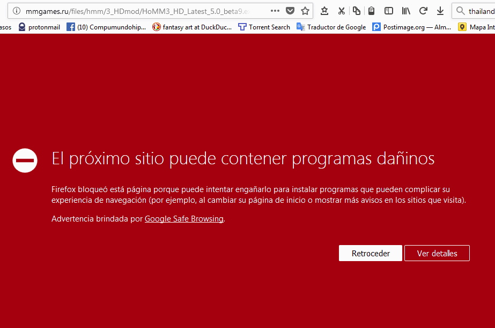Click the search magnifier icon
Viewport: 495px width, 328px height.
click(x=461, y=11)
